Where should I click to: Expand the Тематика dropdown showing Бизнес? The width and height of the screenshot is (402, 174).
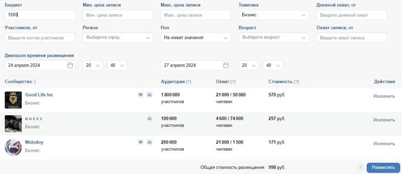point(273,15)
